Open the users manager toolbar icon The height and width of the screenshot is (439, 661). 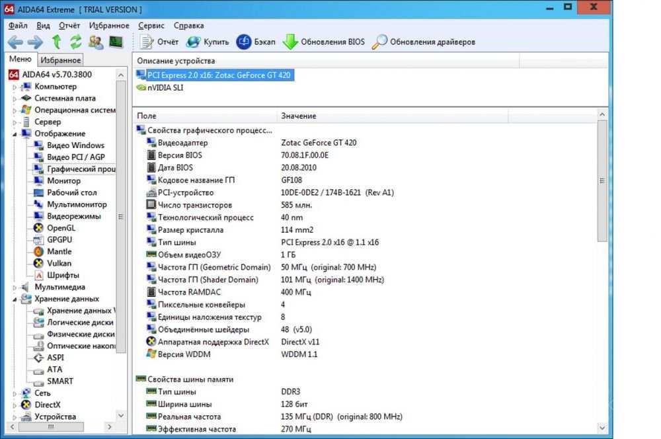coord(96,42)
